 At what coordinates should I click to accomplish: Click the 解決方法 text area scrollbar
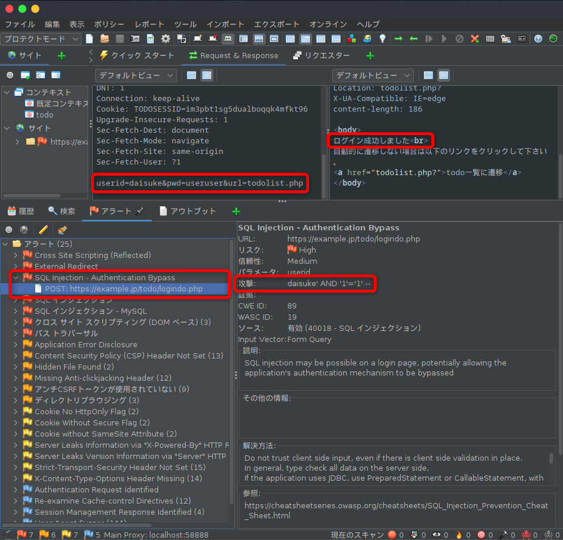(551, 458)
